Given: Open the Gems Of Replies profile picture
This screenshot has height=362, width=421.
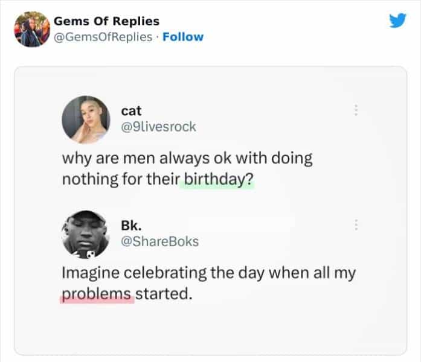Looking at the screenshot, I should click(x=33, y=29).
